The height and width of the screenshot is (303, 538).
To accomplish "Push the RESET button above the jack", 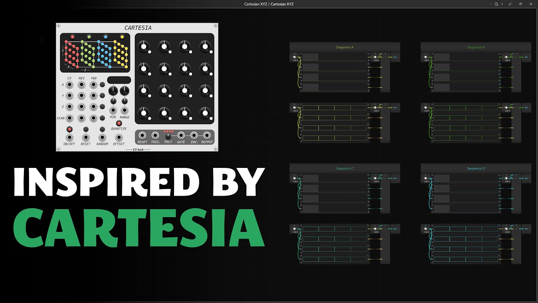I will tap(86, 129).
